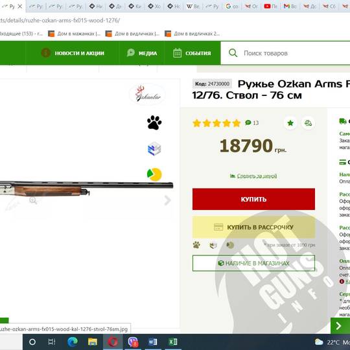The height and width of the screenshot is (350, 350).
Task: Click Купить в рассрочку button
Action: tap(253, 227)
